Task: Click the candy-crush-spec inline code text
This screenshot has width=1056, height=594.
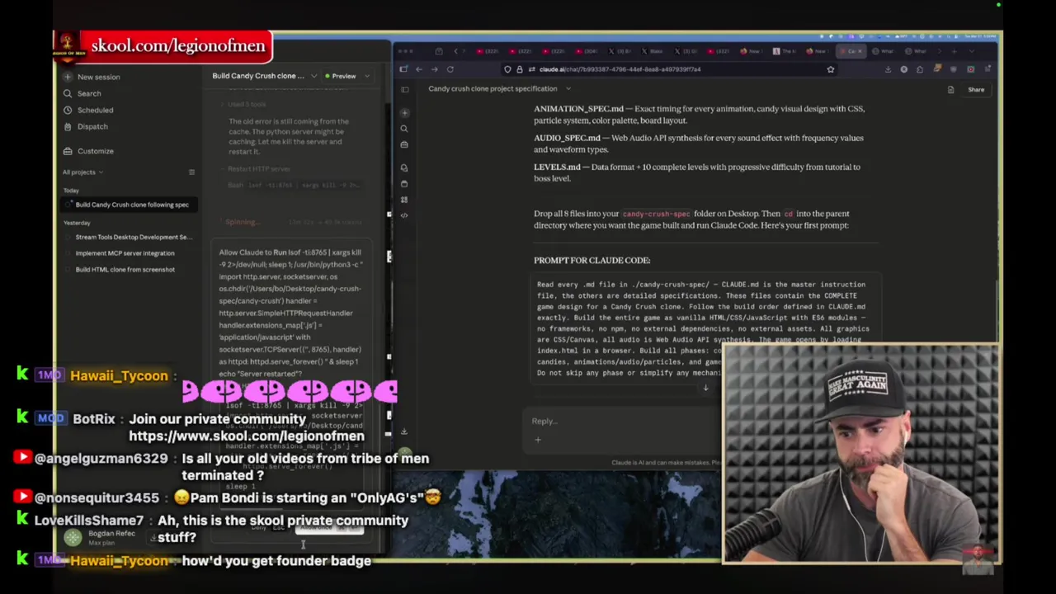Action: click(x=656, y=214)
